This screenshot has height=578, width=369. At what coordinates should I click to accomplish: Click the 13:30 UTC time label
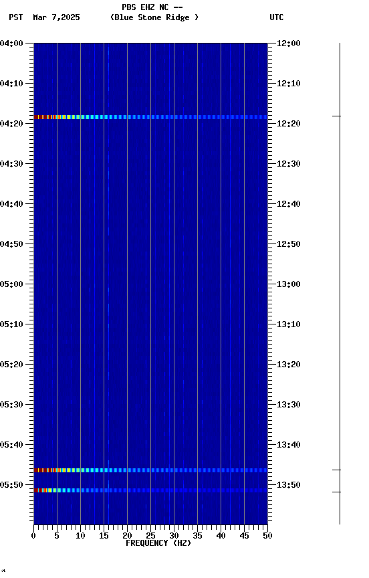click(x=289, y=405)
